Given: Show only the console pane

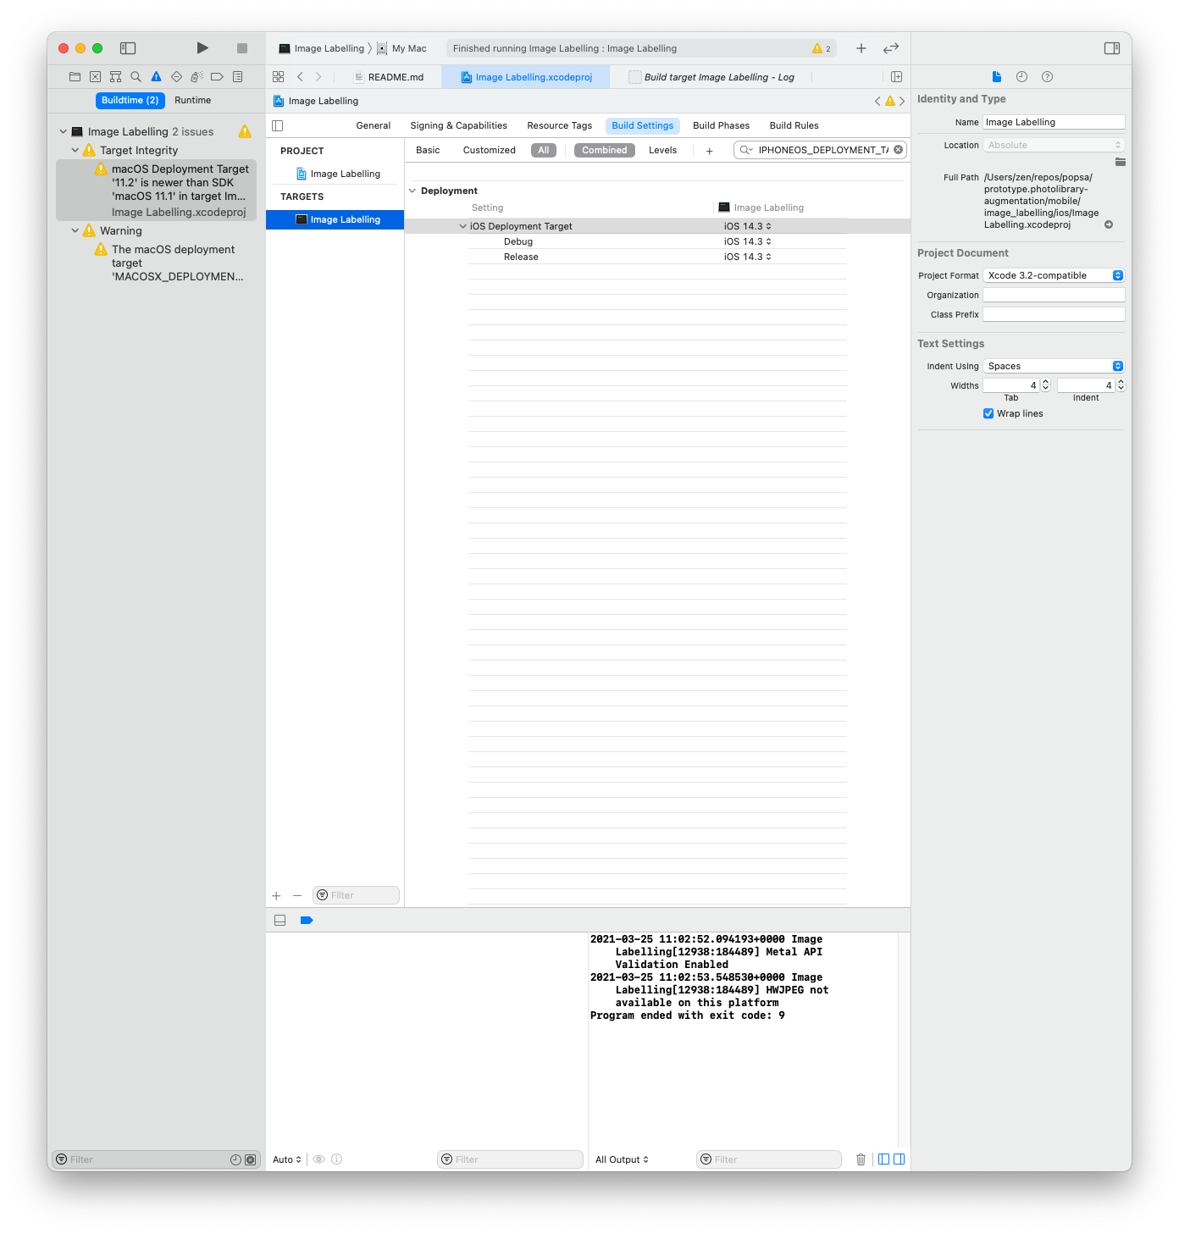Looking at the screenshot, I should point(899,1159).
